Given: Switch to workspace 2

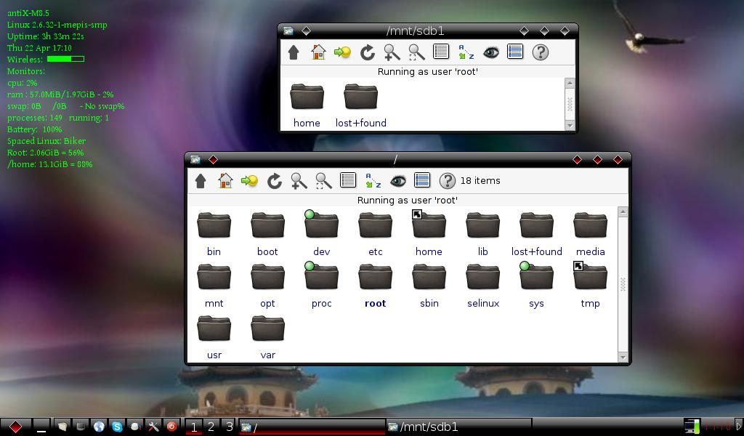Looking at the screenshot, I should (x=211, y=427).
